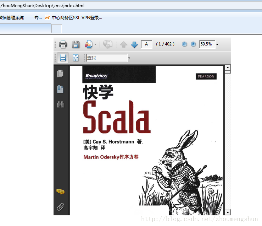Click the 59.5% zoom level field

coord(207,44)
